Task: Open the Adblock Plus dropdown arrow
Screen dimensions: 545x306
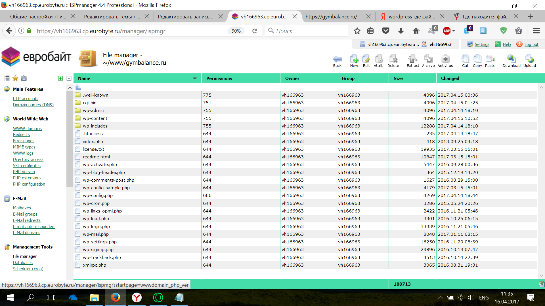Action: (454, 31)
